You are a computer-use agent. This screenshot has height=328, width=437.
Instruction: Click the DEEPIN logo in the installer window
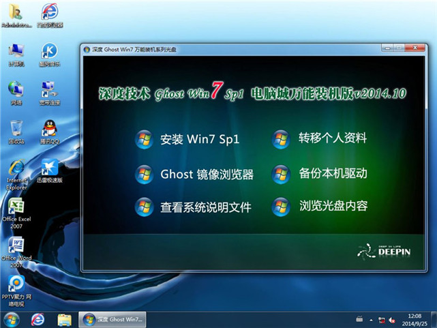[x=384, y=251]
